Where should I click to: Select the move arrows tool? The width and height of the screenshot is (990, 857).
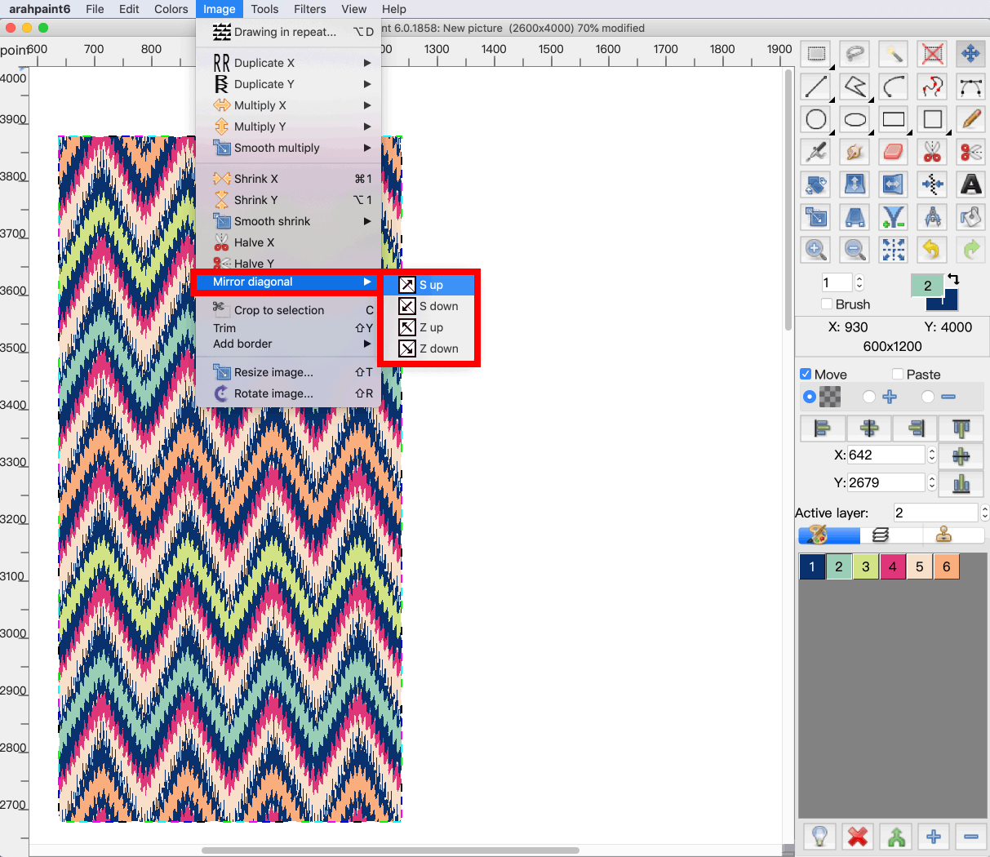[x=970, y=54]
